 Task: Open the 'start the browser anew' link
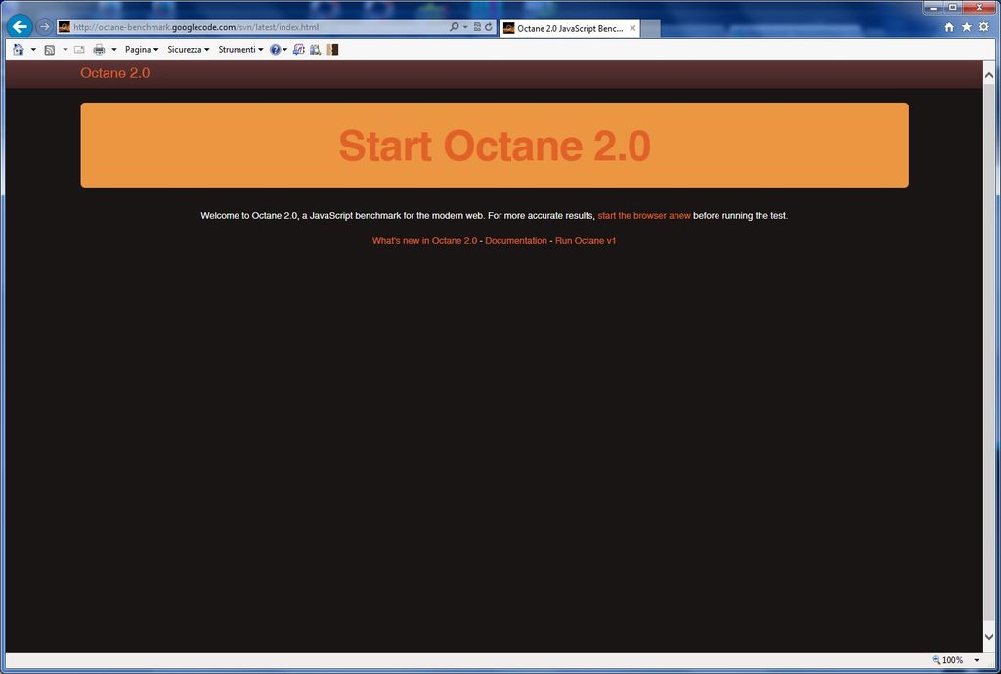644,216
